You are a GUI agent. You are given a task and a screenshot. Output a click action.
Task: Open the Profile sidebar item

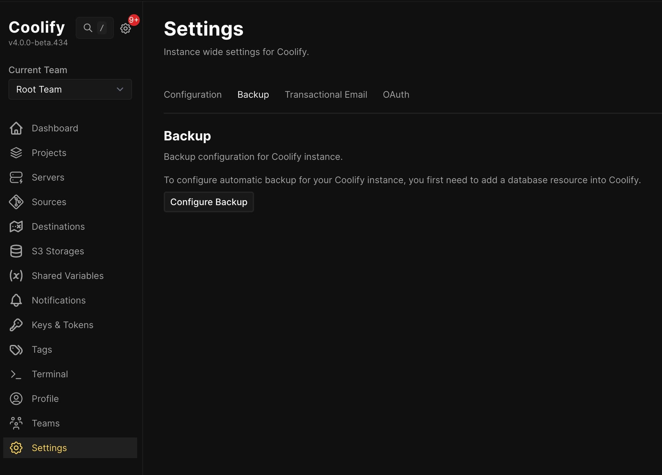coord(45,399)
